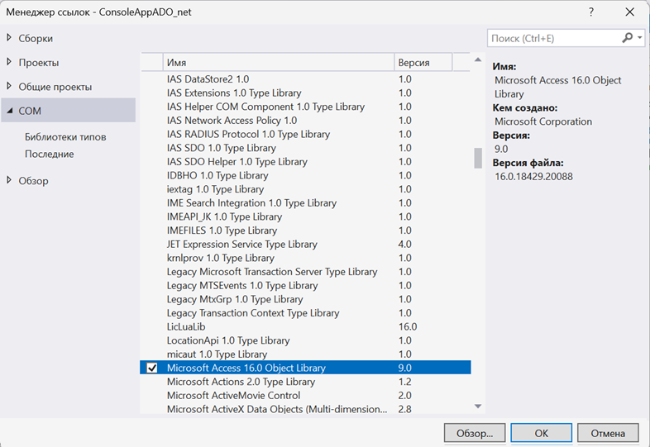
Task: Click the search magnifier icon
Action: pos(627,38)
